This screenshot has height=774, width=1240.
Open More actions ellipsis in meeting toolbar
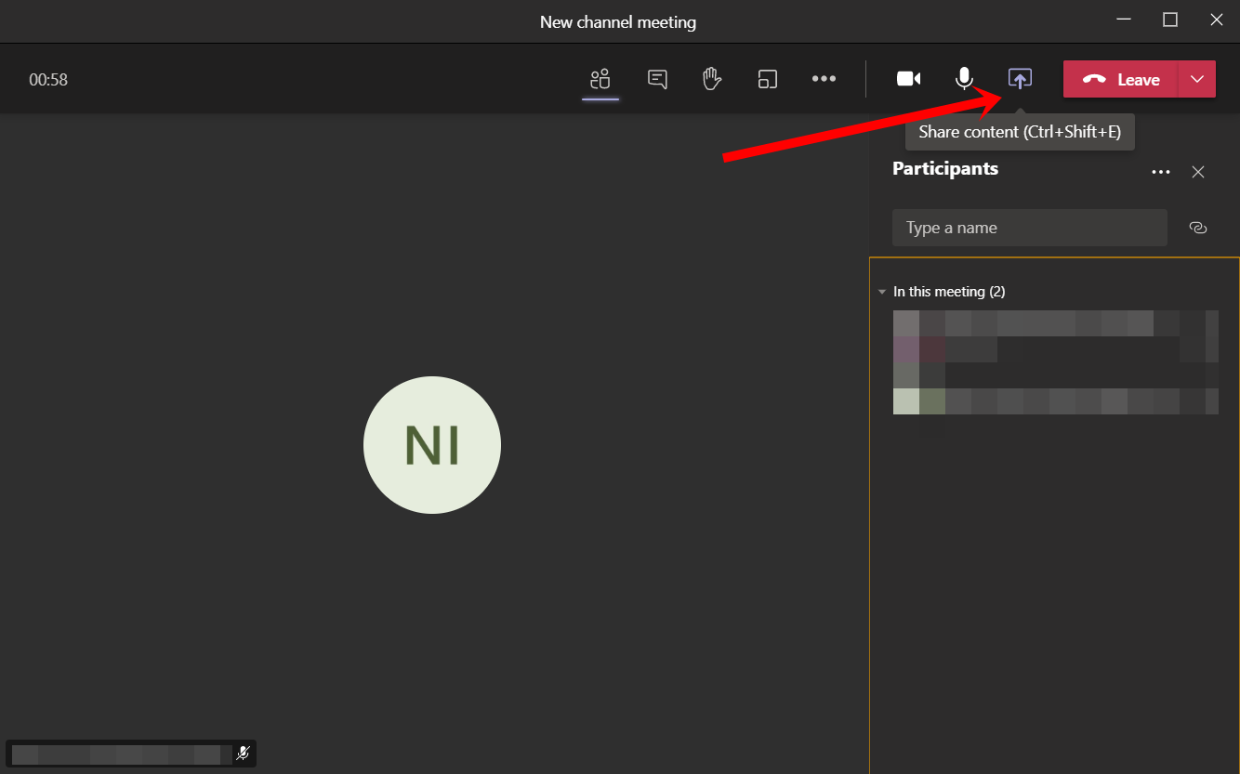coord(824,80)
